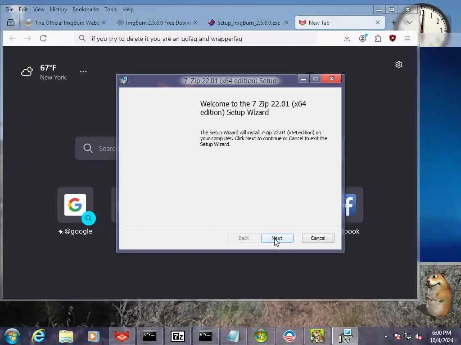
Task: Switch to the red fox browser taskbar button
Action: (122, 336)
